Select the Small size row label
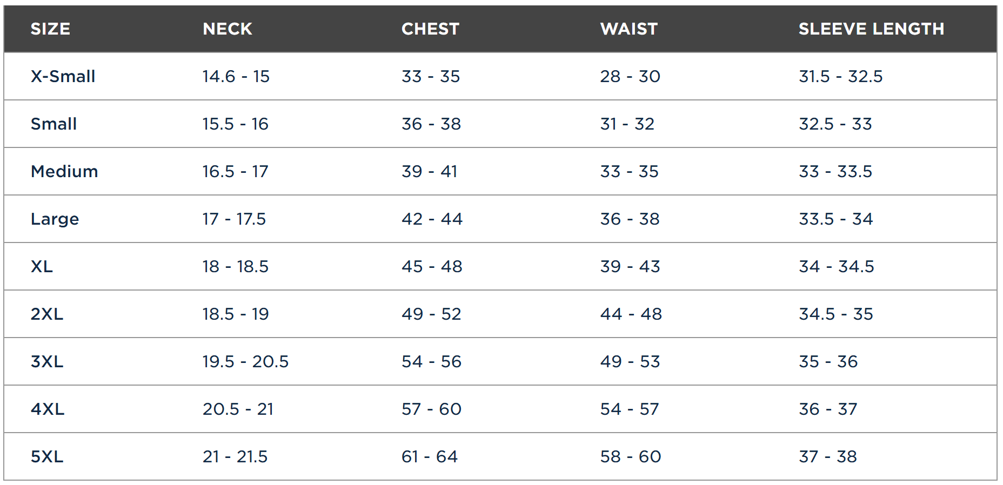This screenshot has width=1003, height=485. tap(54, 124)
